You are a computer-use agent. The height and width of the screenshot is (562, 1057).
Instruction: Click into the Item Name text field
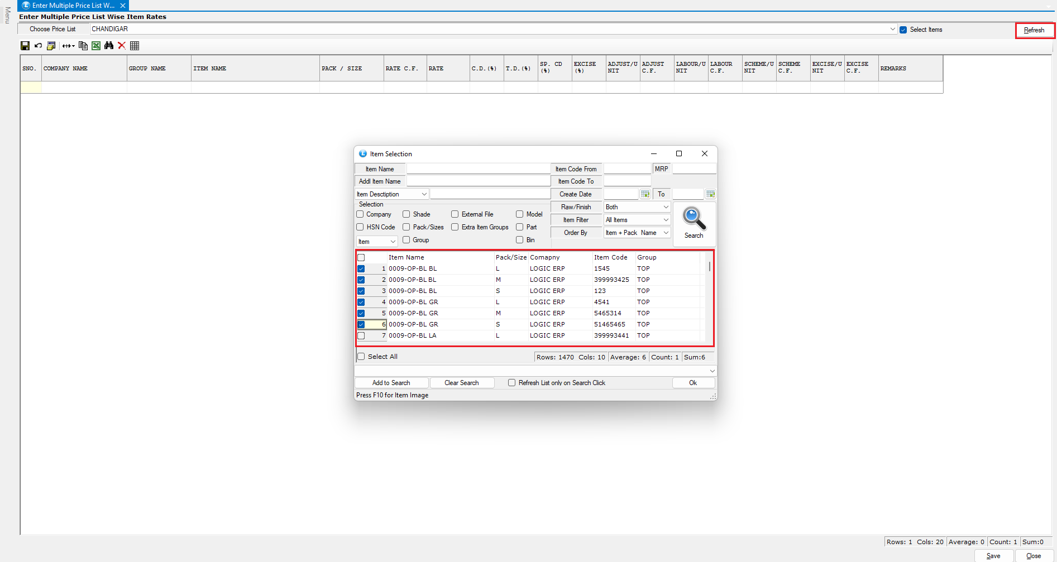478,169
